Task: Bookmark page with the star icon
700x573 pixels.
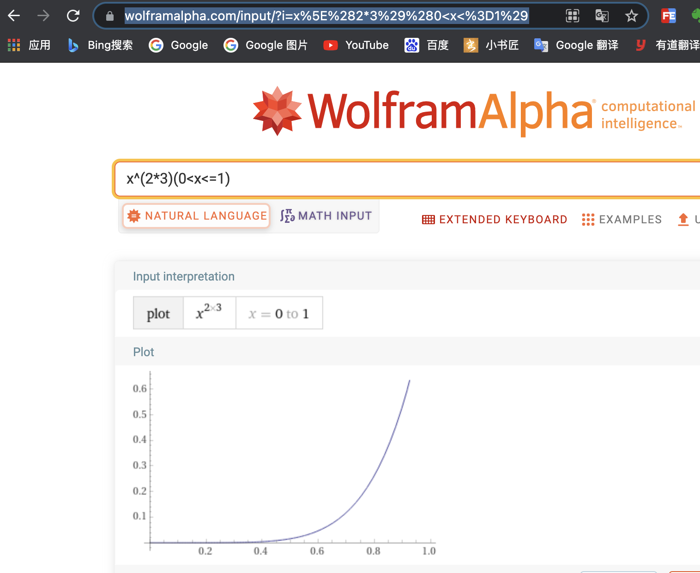Action: tap(631, 16)
